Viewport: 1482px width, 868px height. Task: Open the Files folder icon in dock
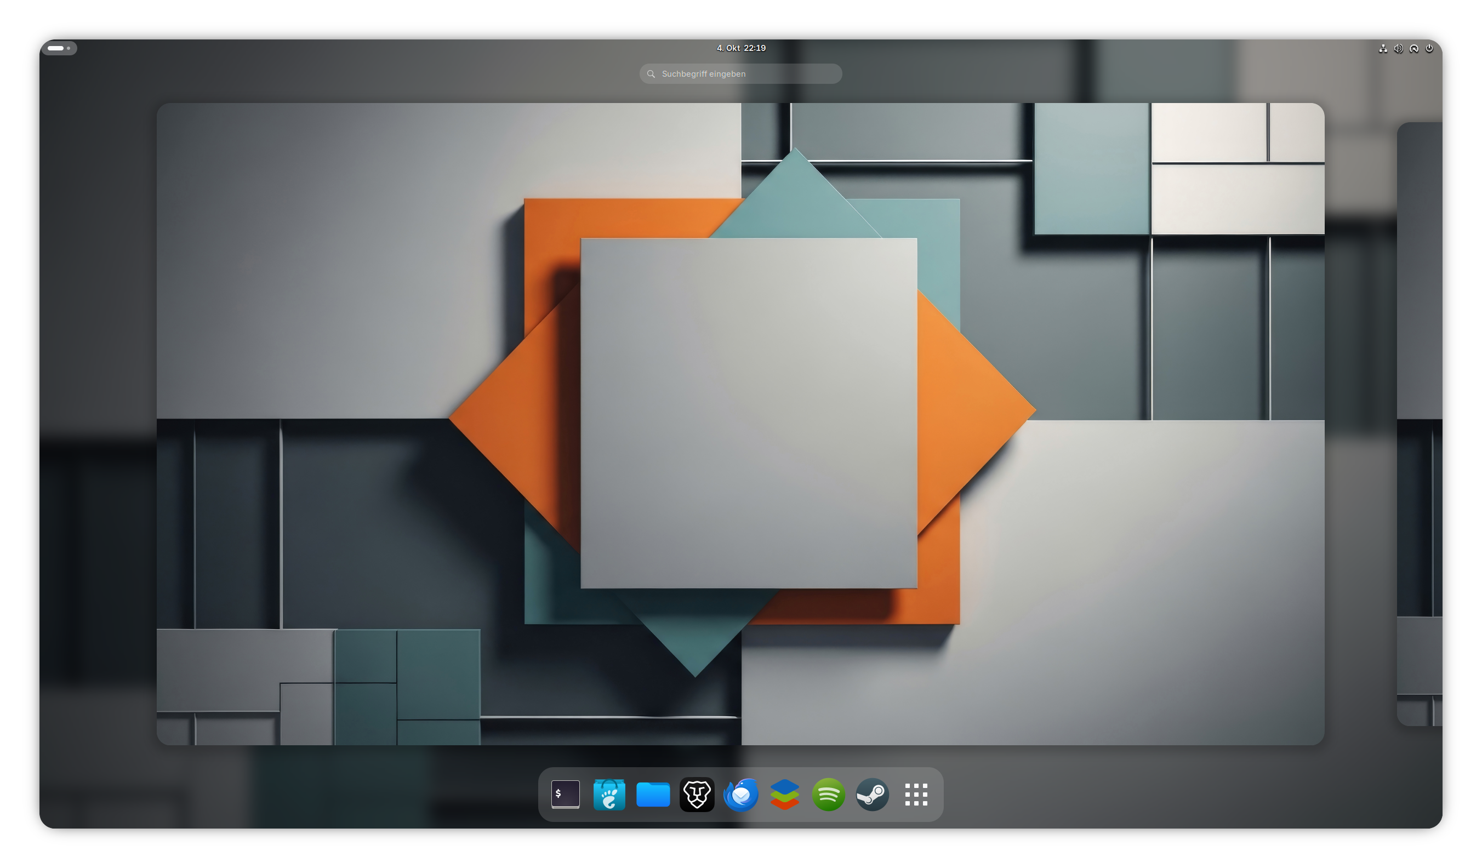coord(653,795)
